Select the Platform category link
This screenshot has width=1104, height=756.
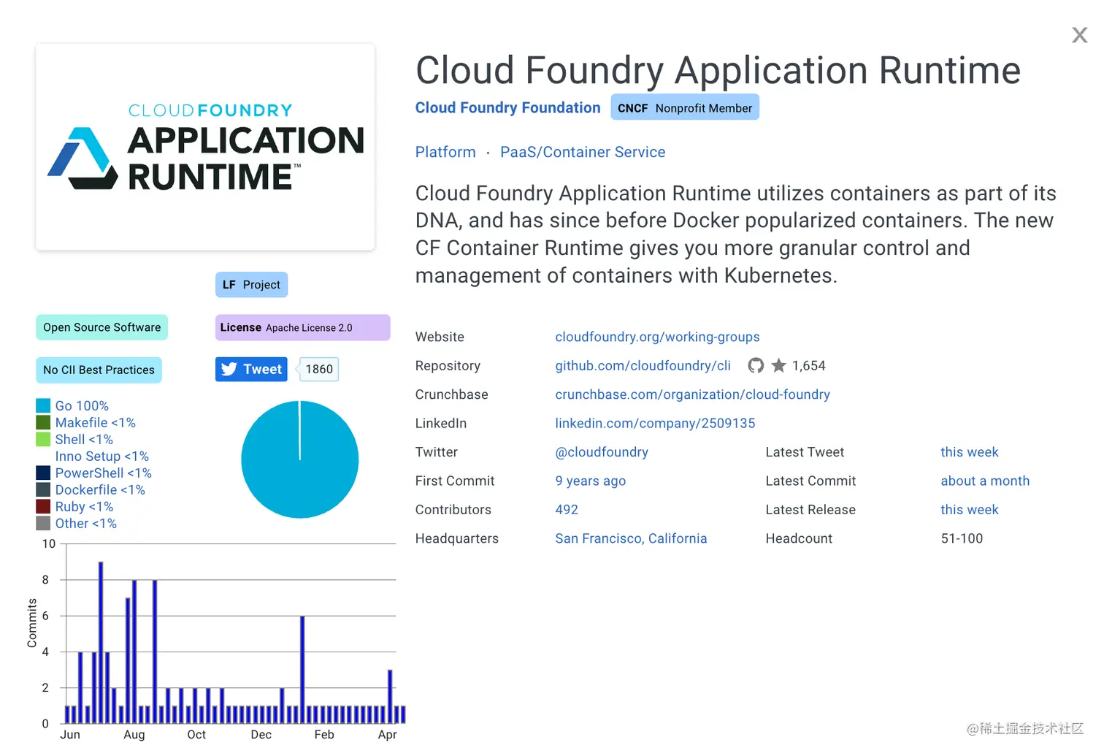(445, 152)
